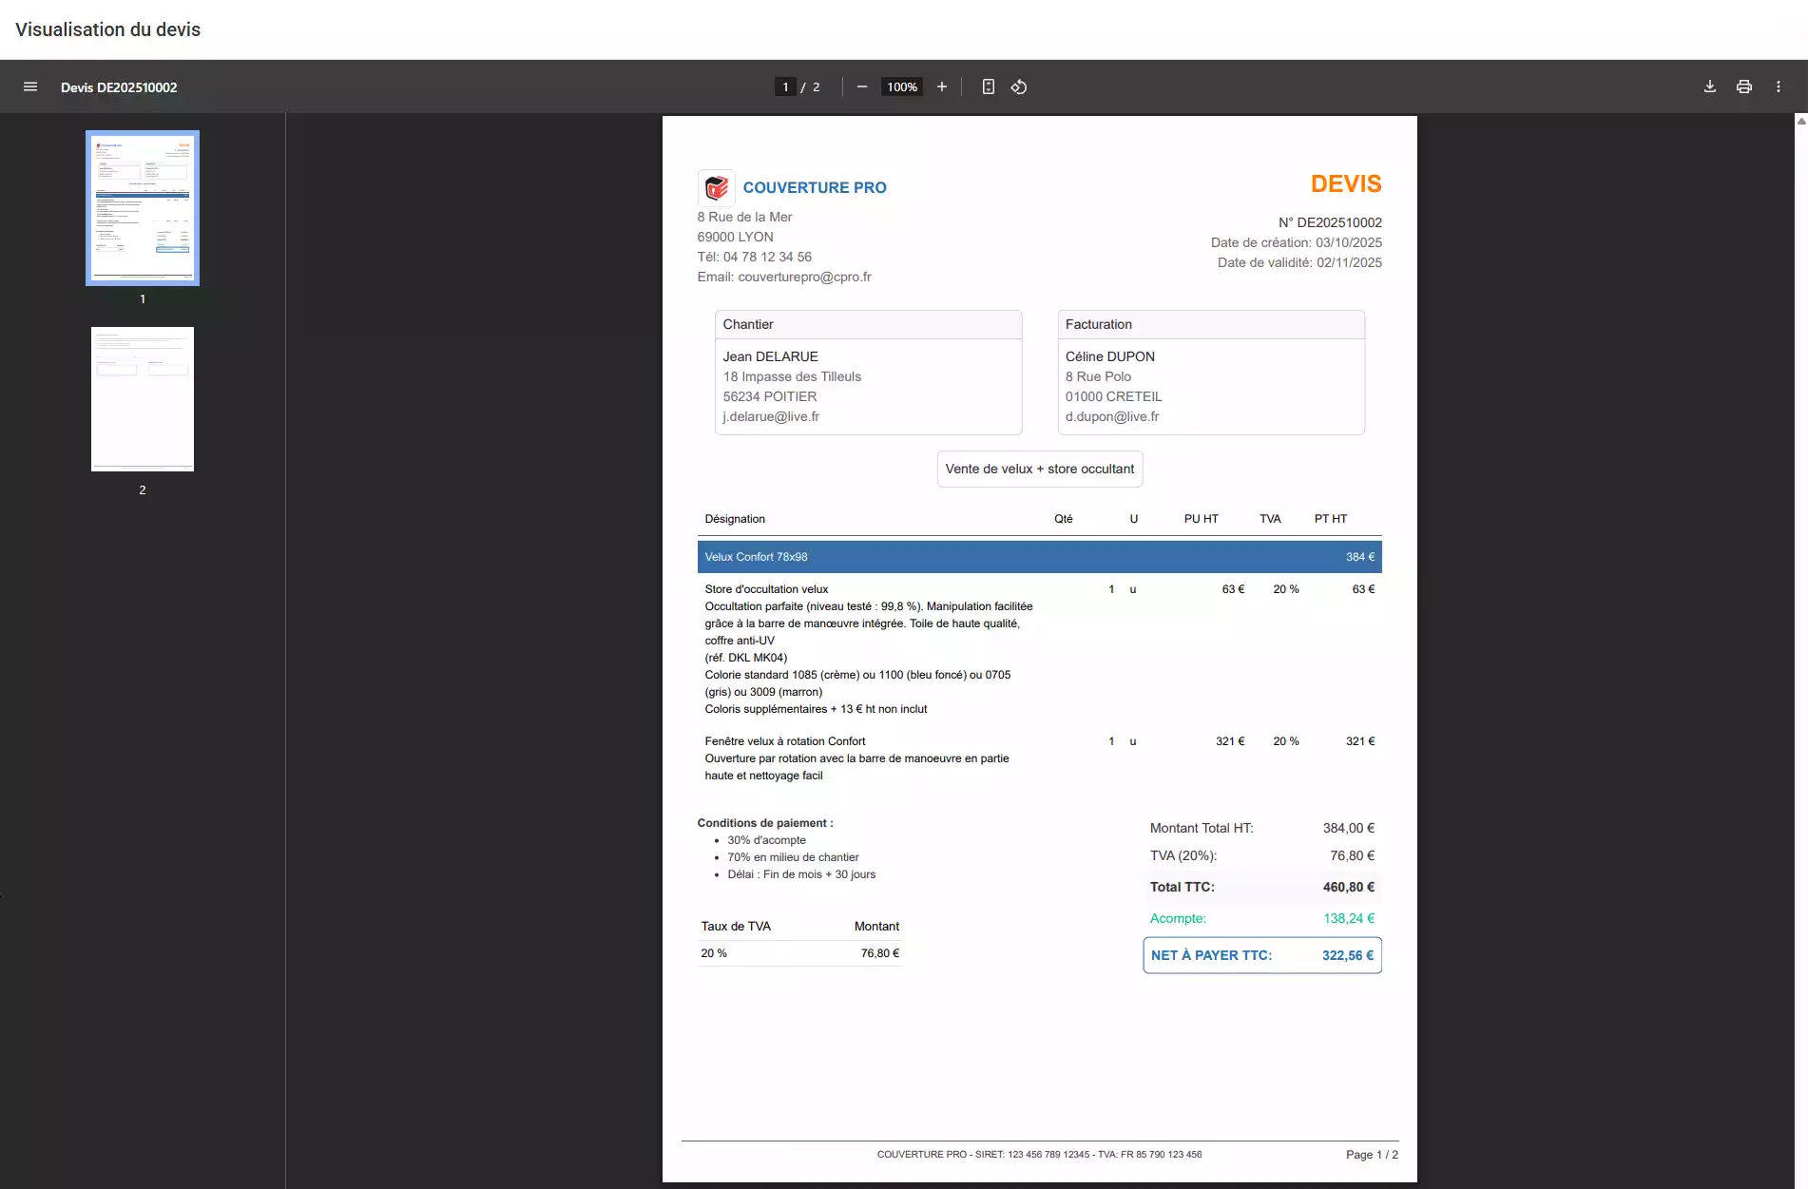Select the Velux Confort 78x98 highlighted row

(x=1037, y=557)
